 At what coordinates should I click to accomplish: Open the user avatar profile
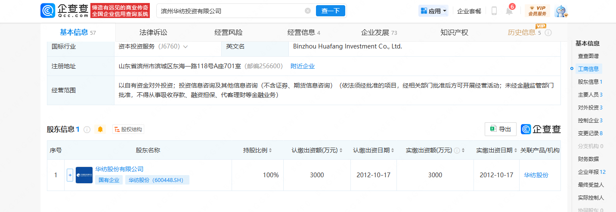click(x=560, y=11)
